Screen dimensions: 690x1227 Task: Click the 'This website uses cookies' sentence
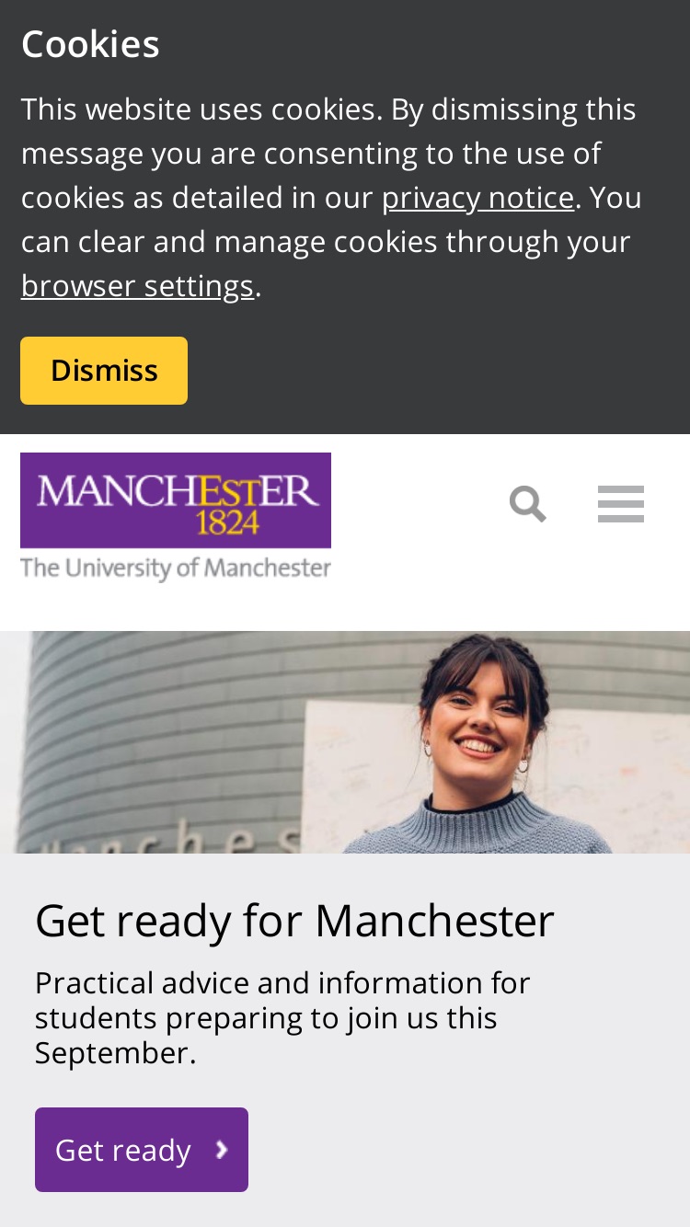point(201,109)
